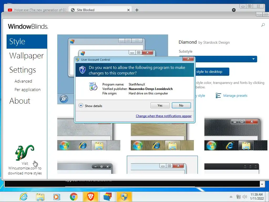269x202 pixels.
Task: Visit Wincustomize.com to download more styles
Action: pos(25,168)
